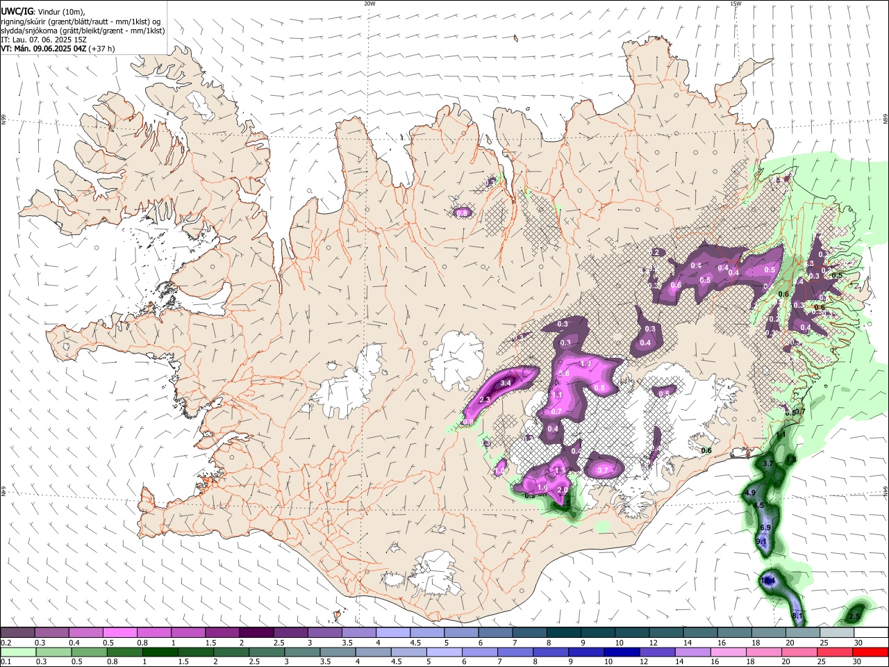Select the bright pink 0.5–0.8 snow legend swatch
The image size is (889, 667).
pyautogui.click(x=119, y=632)
